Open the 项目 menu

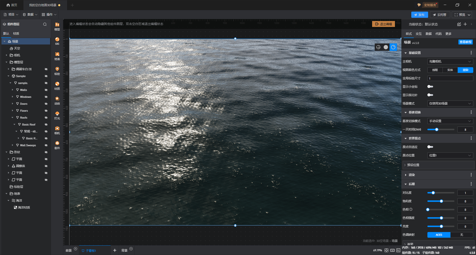click(x=11, y=14)
